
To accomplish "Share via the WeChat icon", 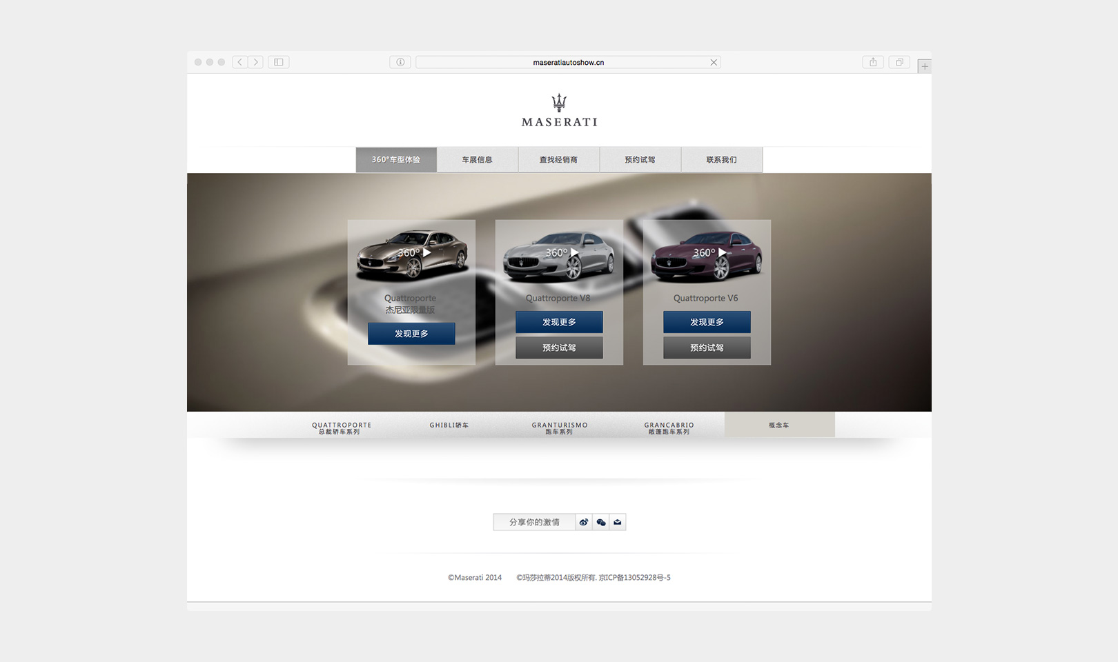I will pos(601,522).
